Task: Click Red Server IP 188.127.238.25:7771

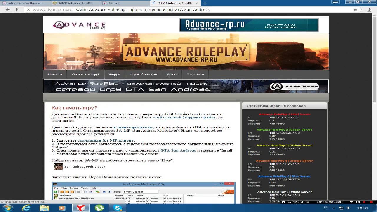Action: pos(284,117)
